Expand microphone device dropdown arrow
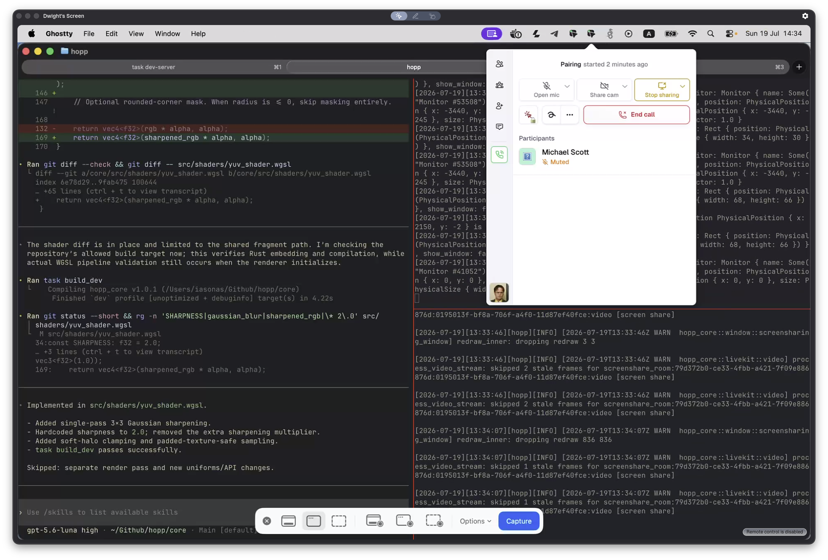This screenshot has width=828, height=560. point(567,86)
